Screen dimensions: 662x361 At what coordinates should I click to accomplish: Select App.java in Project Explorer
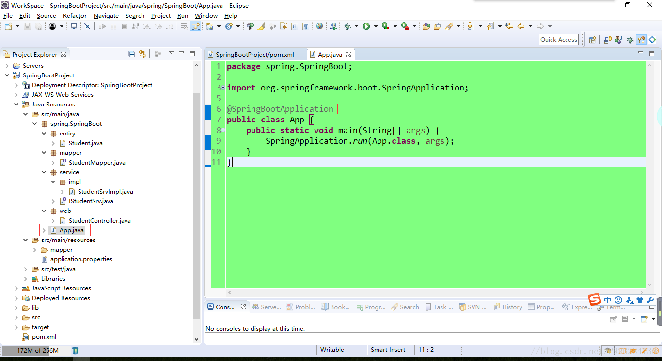point(72,230)
